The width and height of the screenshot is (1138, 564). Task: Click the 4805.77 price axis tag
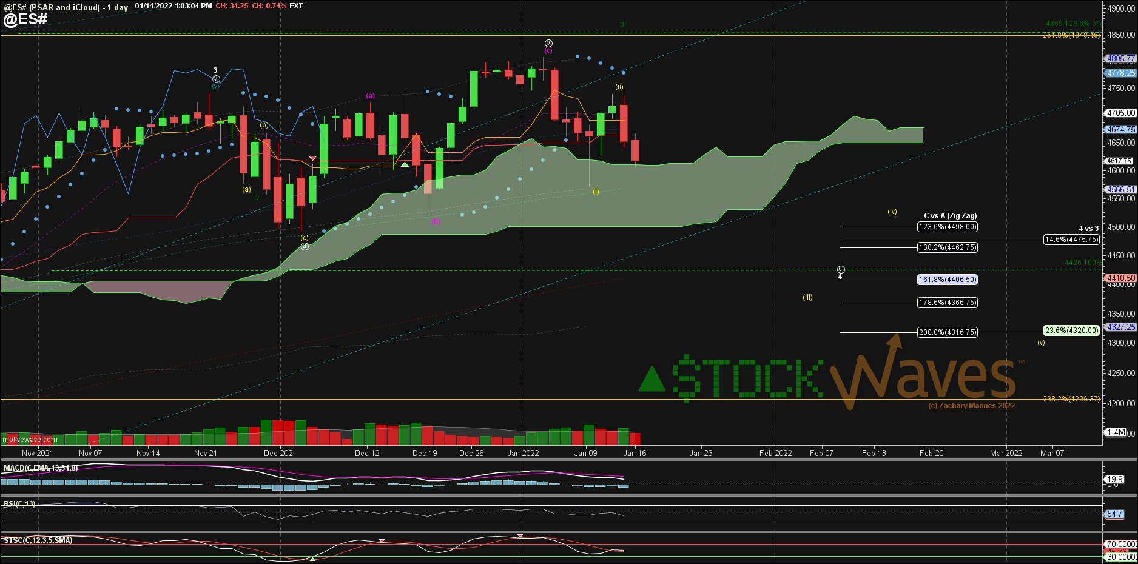tap(1120, 59)
